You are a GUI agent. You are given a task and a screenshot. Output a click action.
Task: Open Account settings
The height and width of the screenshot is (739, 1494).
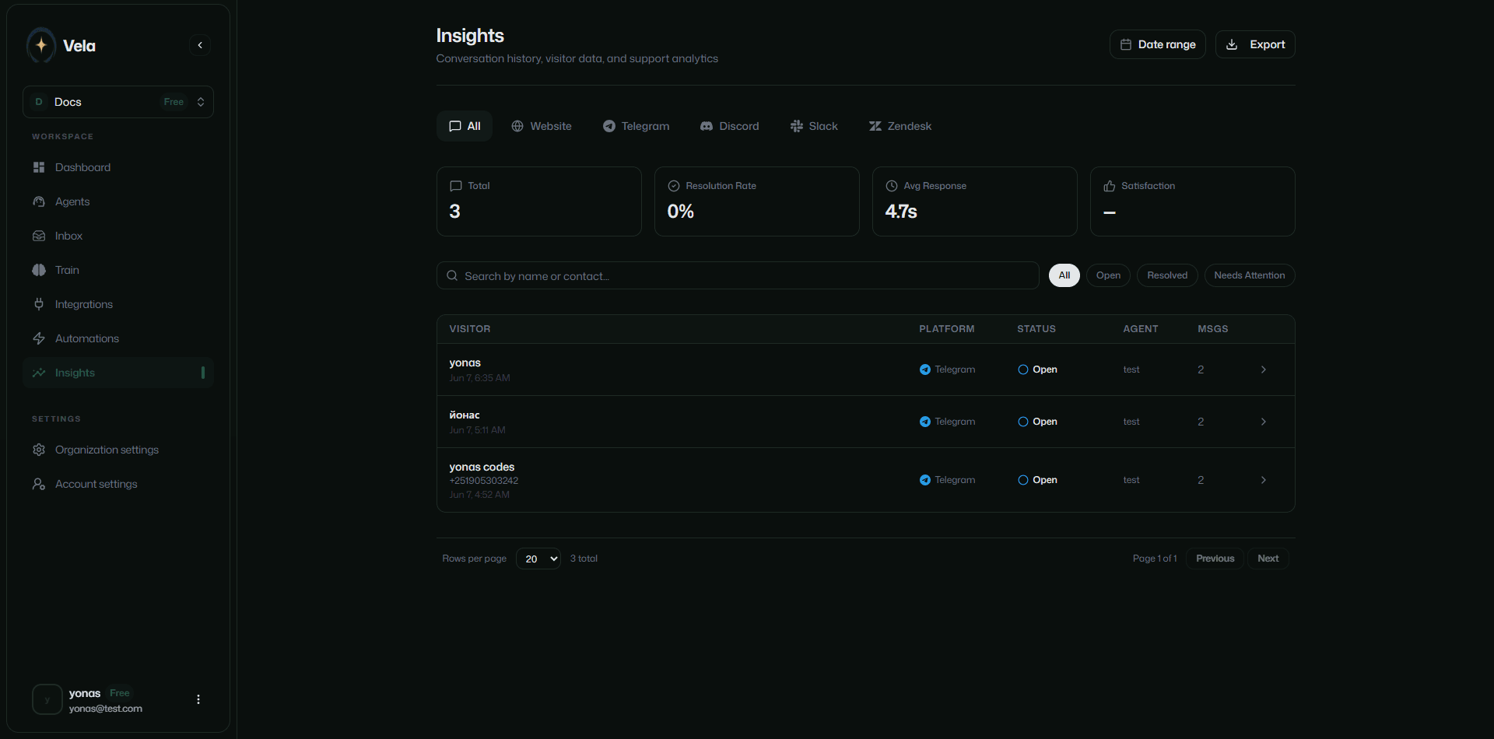[x=118, y=484]
